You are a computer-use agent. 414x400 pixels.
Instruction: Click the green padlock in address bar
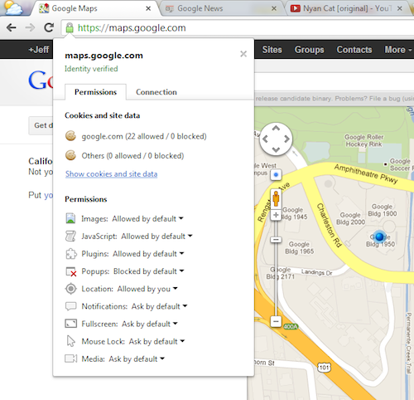(70, 27)
